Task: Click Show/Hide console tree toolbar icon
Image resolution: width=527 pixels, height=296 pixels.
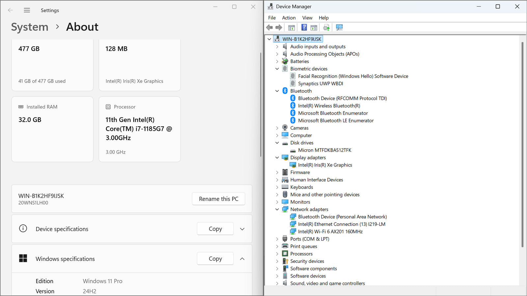Action: click(291, 28)
